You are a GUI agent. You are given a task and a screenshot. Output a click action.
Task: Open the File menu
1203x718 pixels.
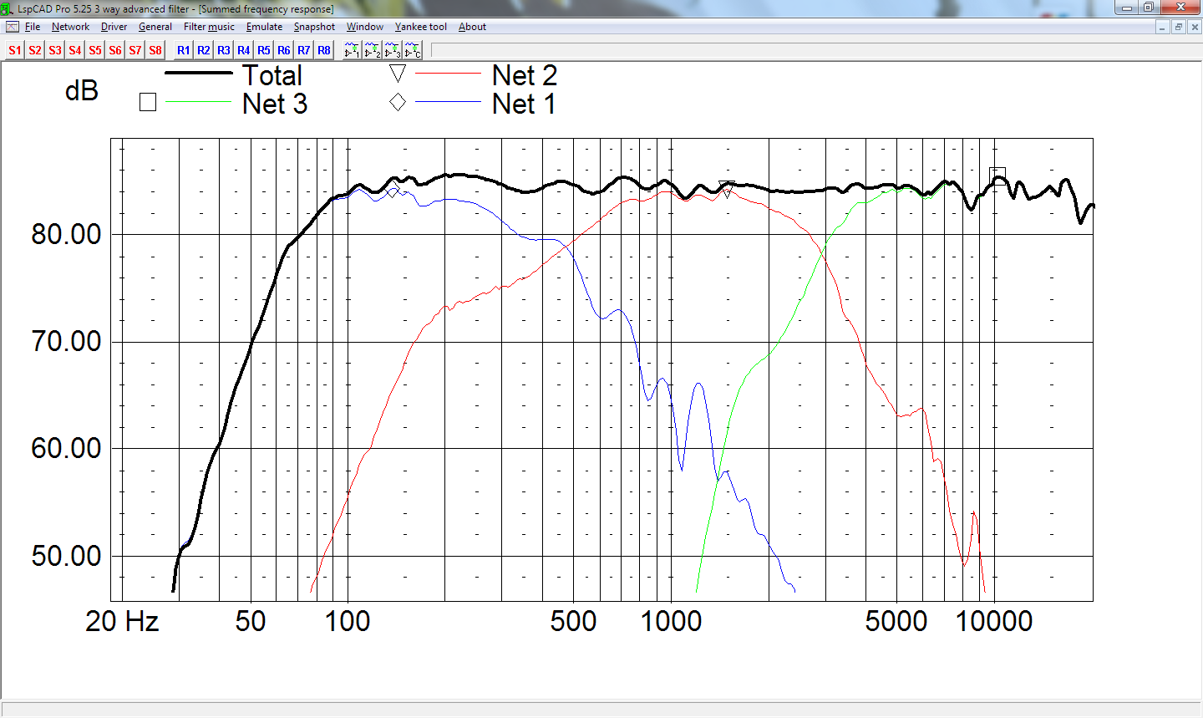33,27
